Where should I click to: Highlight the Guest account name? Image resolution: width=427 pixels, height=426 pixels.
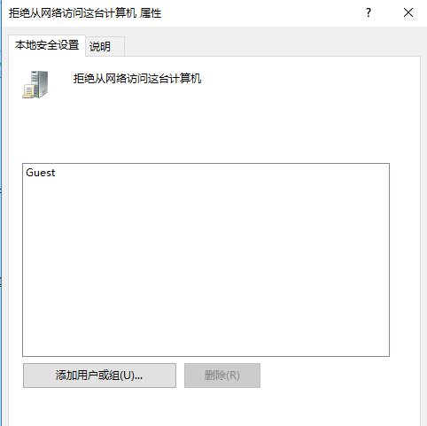point(41,173)
